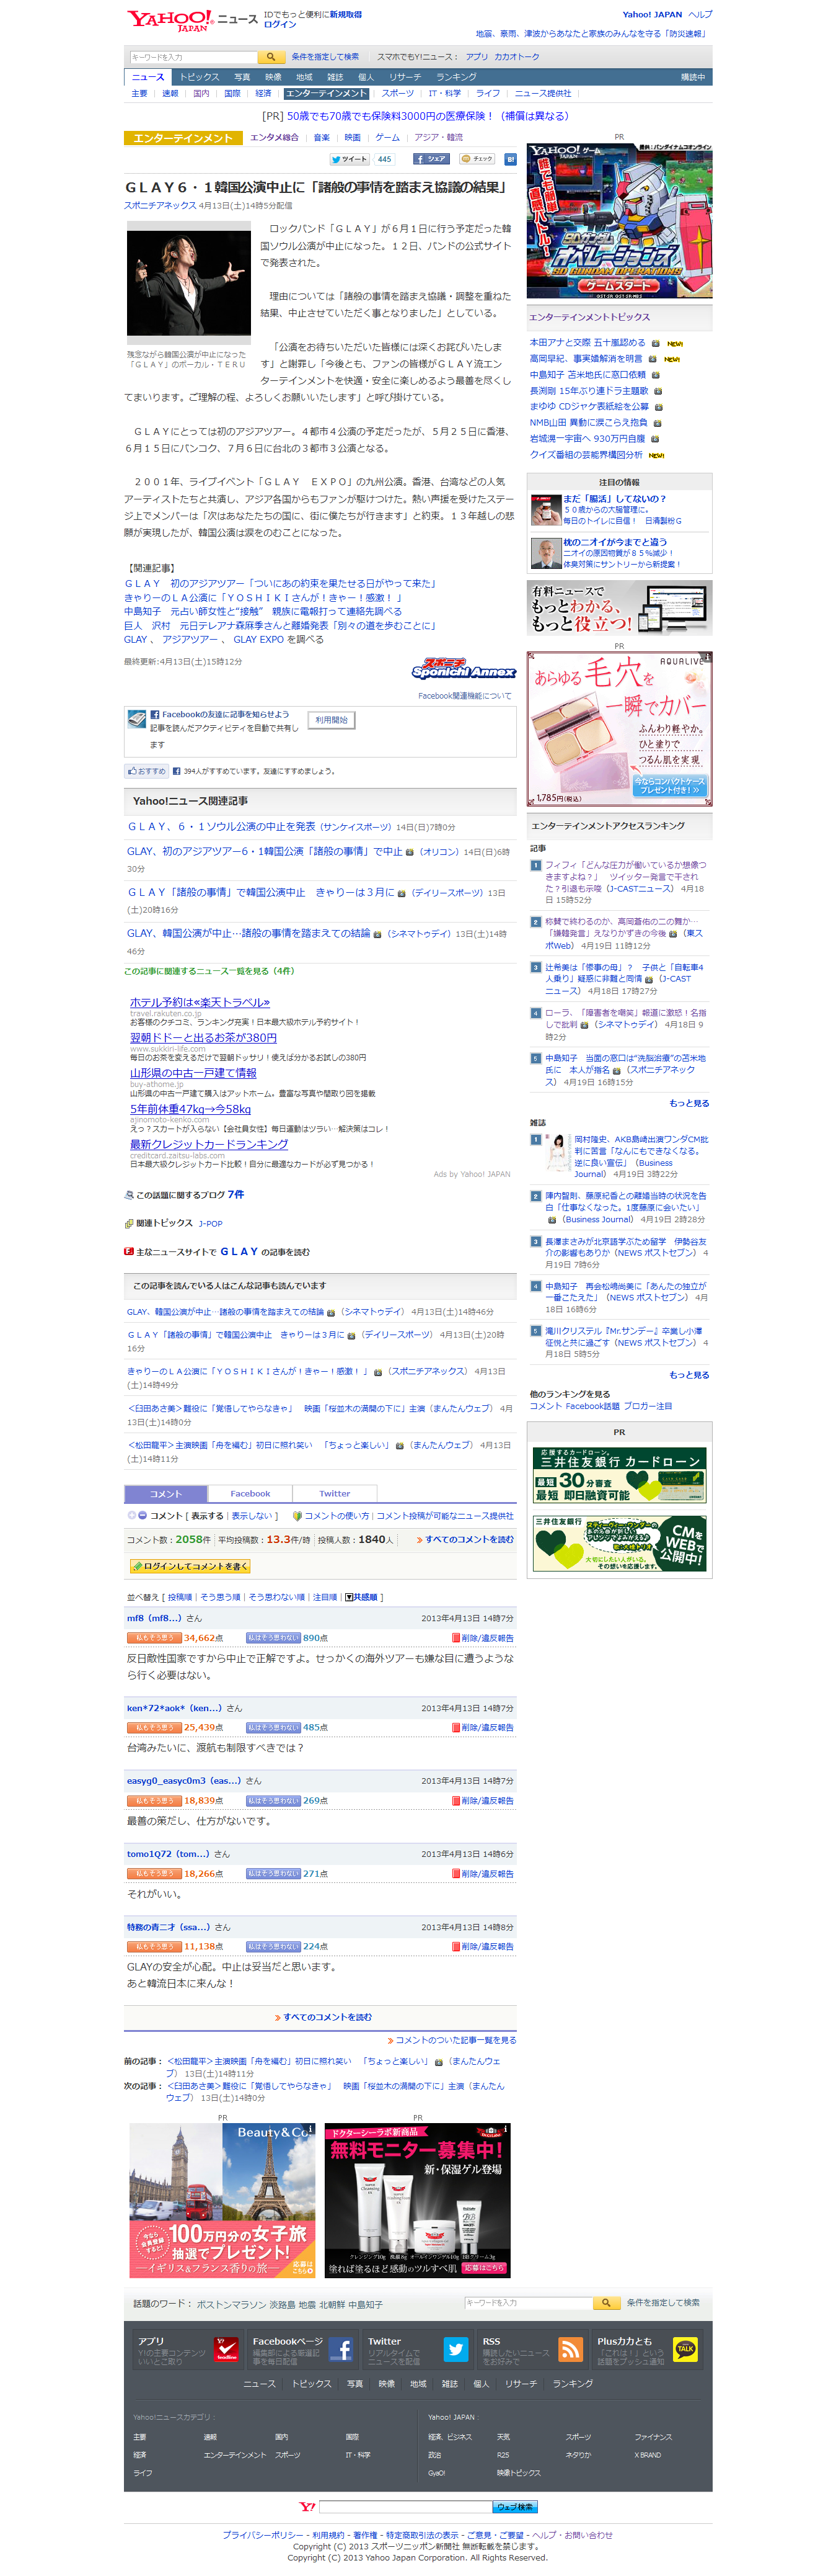Click the Facebook シェア share button
The image size is (836, 2576).
tap(431, 159)
